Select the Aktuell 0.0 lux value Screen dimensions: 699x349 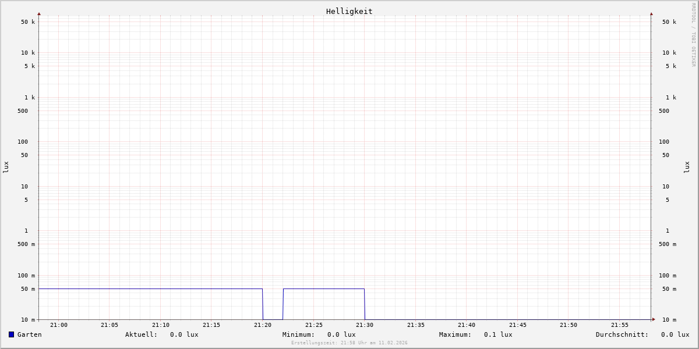click(x=184, y=334)
